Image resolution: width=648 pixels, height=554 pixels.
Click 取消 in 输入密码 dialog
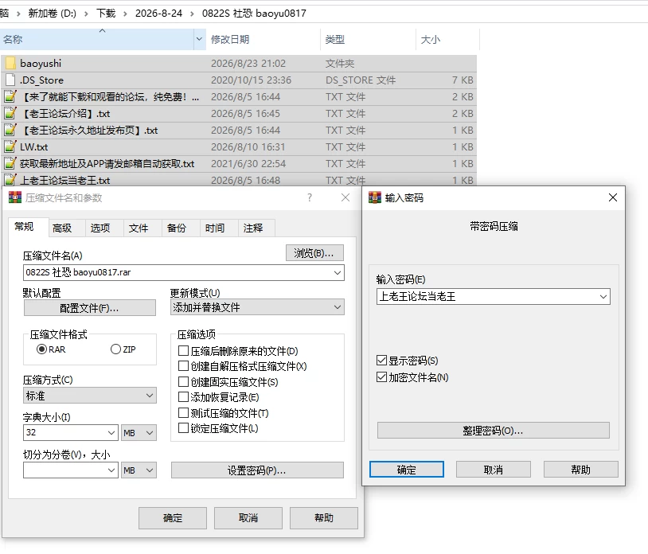[x=493, y=470]
